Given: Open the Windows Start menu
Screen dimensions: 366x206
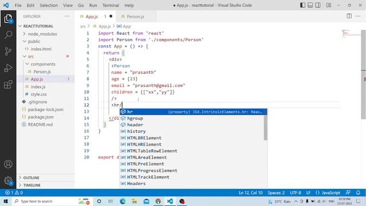Looking at the screenshot, I should click(x=6, y=201).
